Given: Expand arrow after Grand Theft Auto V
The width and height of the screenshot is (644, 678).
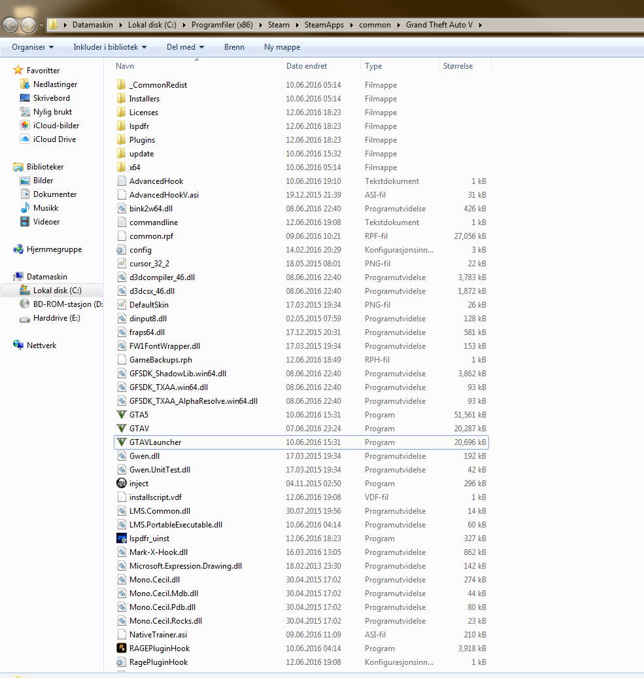Looking at the screenshot, I should [481, 25].
